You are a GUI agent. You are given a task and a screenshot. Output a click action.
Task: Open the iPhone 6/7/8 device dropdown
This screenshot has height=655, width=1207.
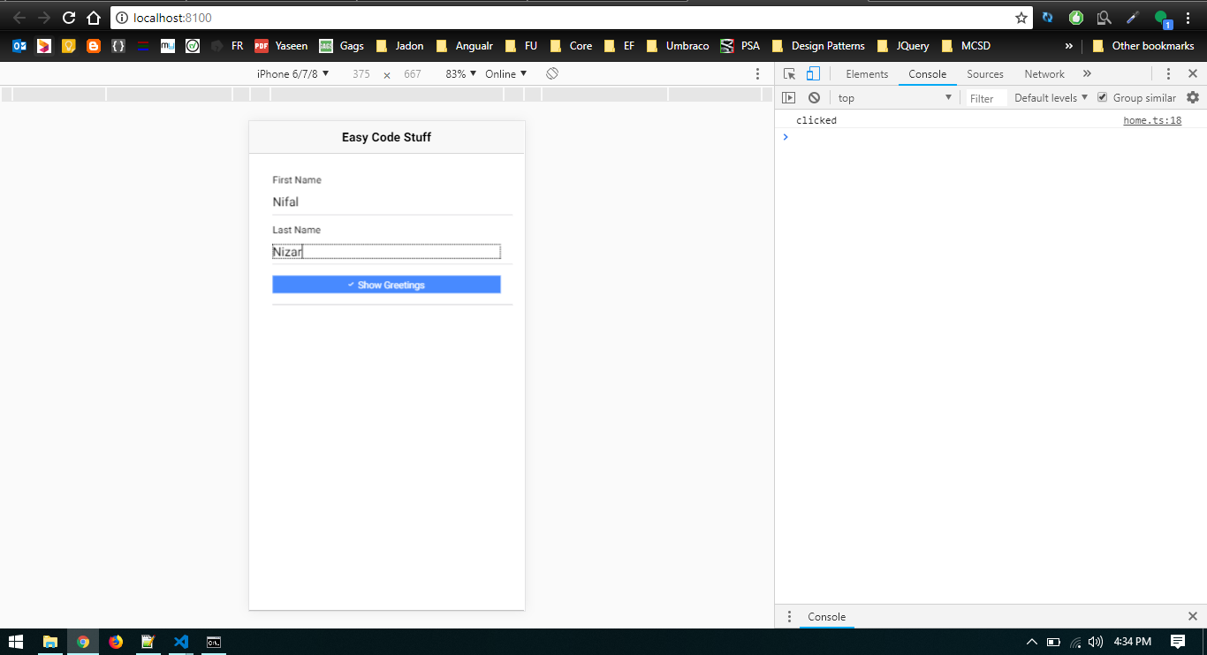click(x=292, y=74)
